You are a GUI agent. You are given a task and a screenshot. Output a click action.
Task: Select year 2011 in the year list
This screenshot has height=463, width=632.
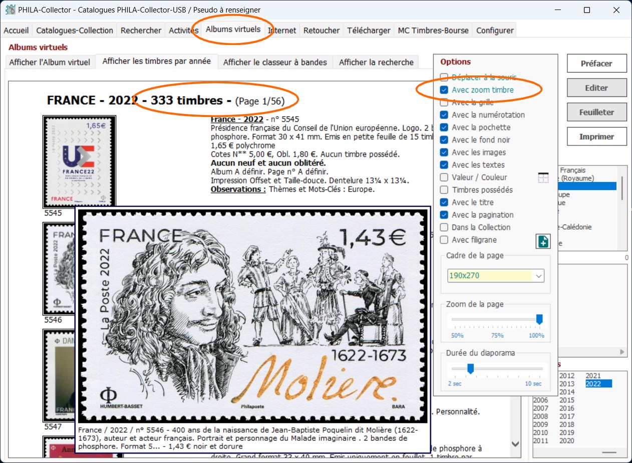click(541, 440)
